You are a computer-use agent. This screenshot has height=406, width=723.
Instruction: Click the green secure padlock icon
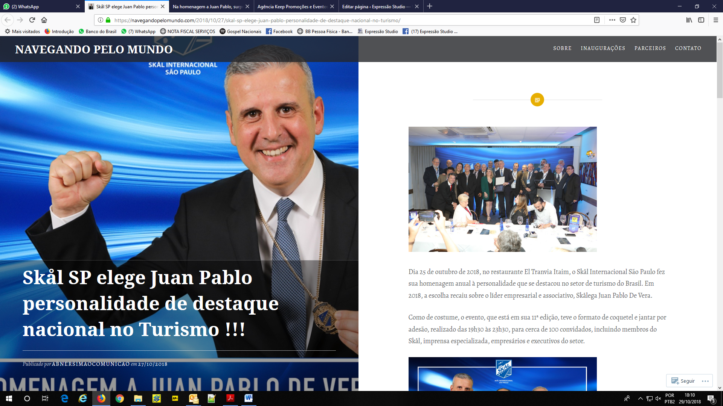click(x=108, y=20)
